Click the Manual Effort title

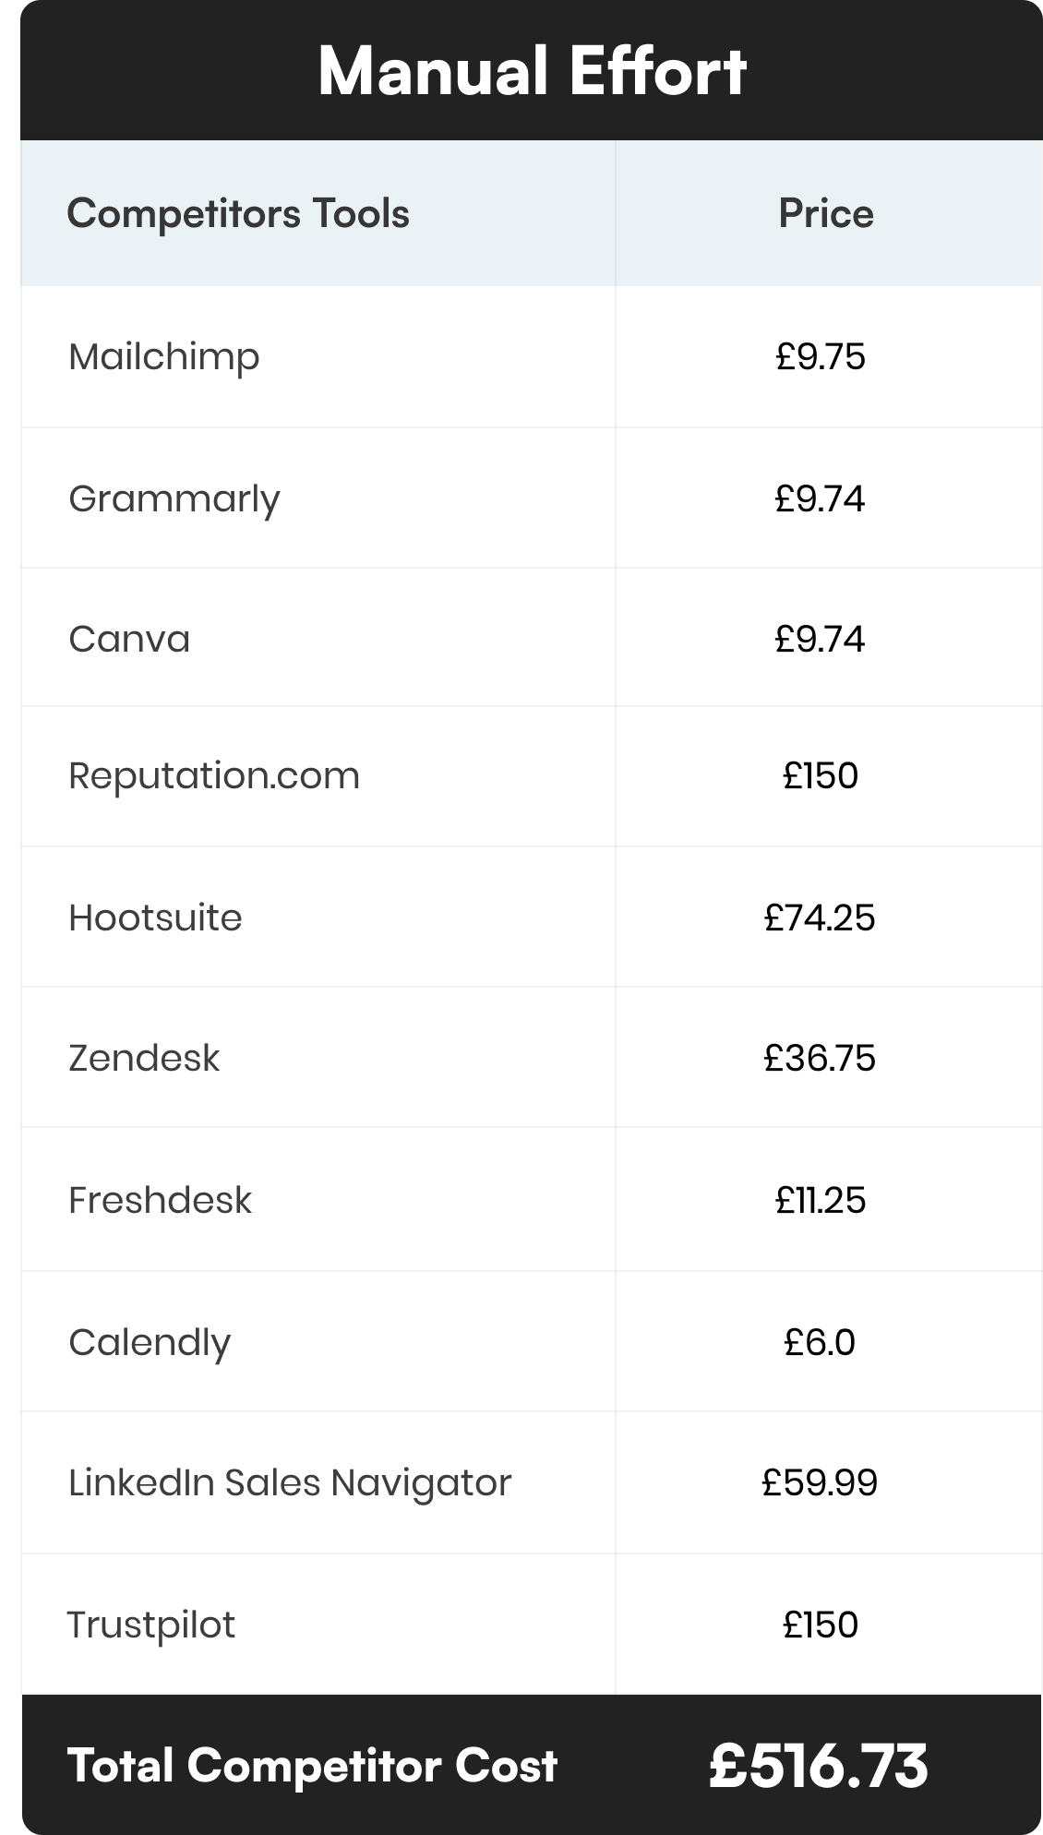pyautogui.click(x=532, y=71)
